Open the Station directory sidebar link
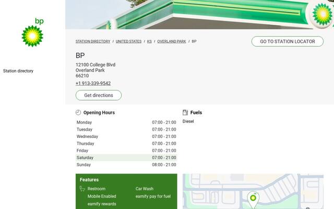The width and height of the screenshot is (334, 209). click(x=18, y=71)
